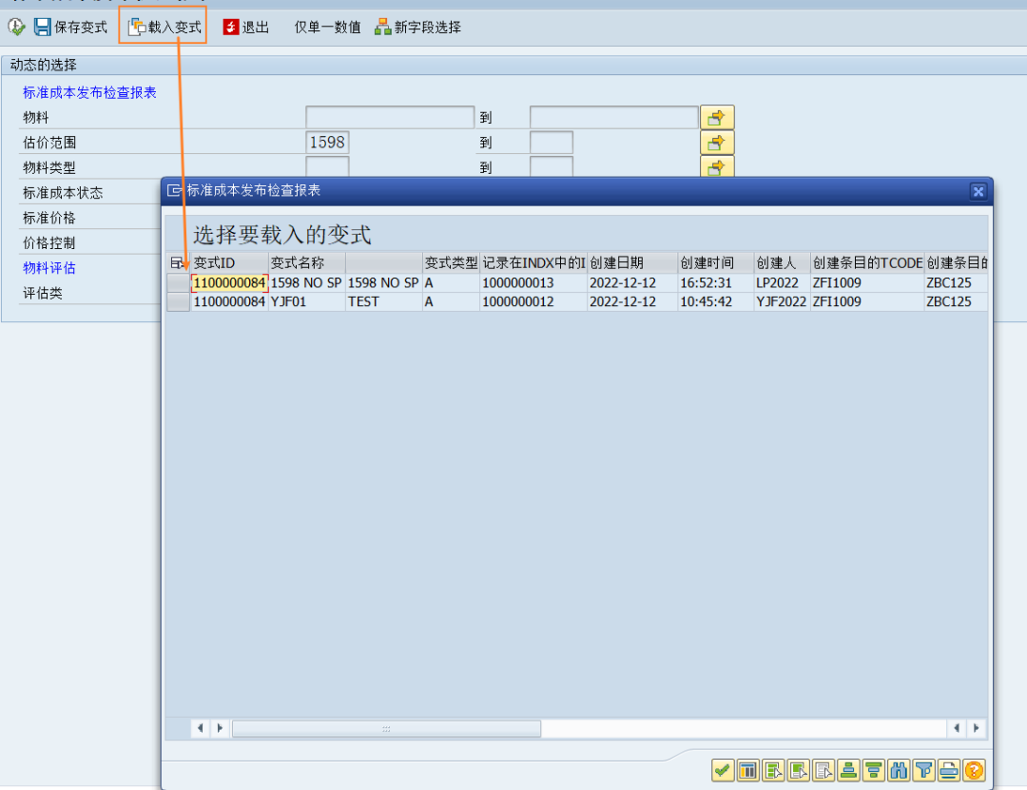Click the 创建时间 column header

click(715, 262)
